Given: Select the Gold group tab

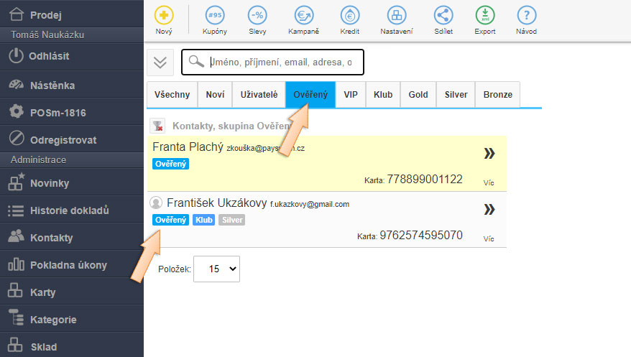Looking at the screenshot, I should tap(418, 95).
